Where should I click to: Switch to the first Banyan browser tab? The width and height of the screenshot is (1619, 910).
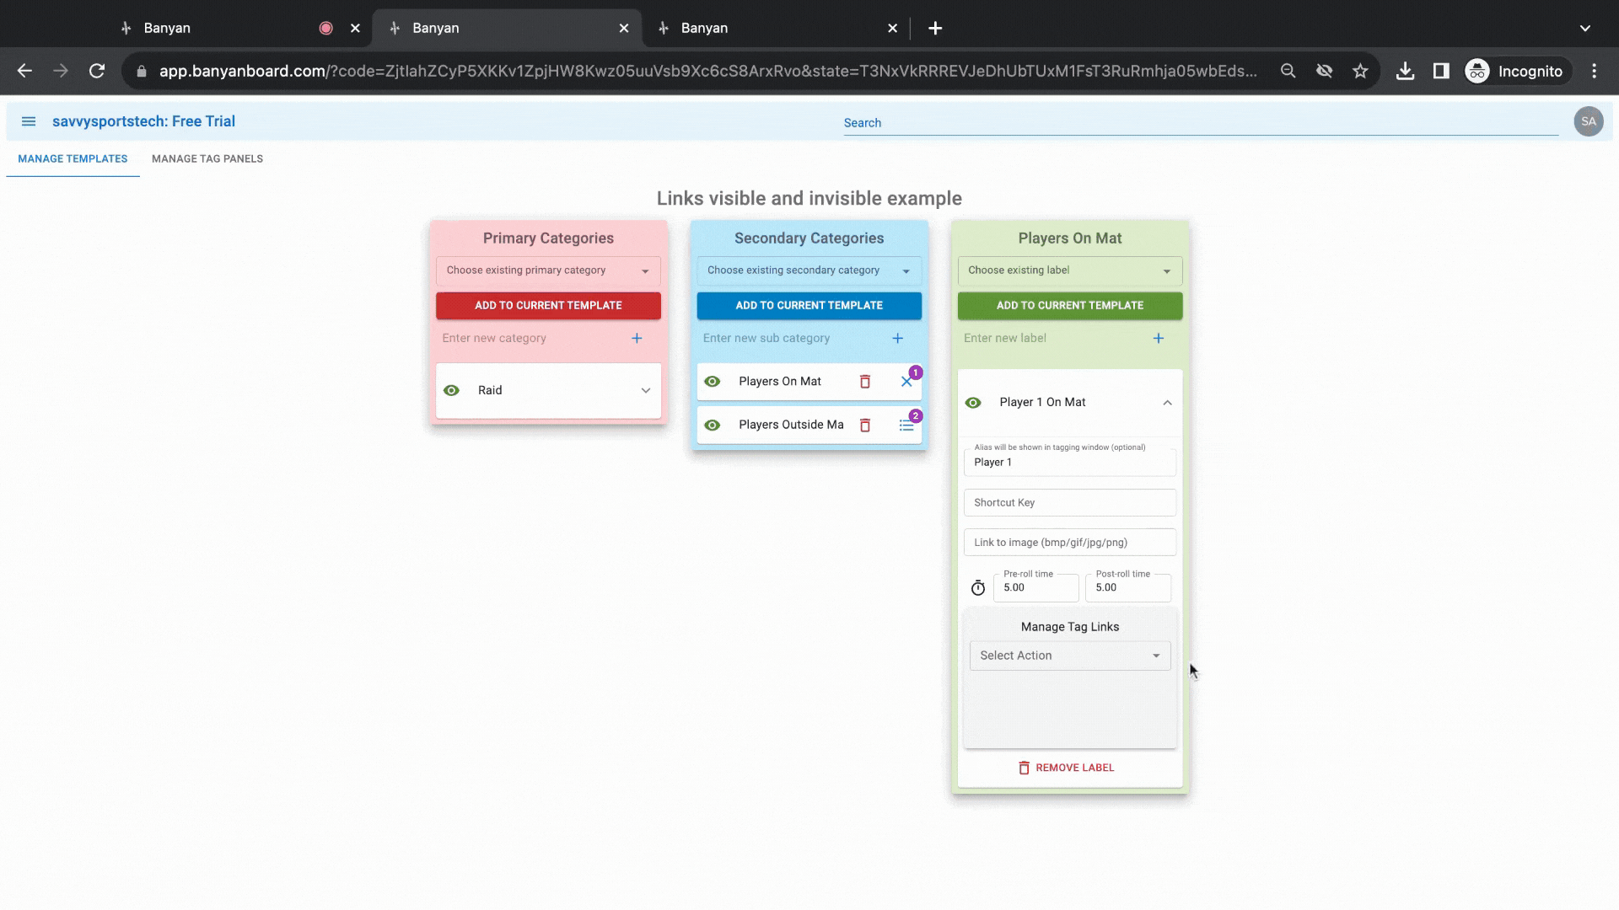[236, 28]
